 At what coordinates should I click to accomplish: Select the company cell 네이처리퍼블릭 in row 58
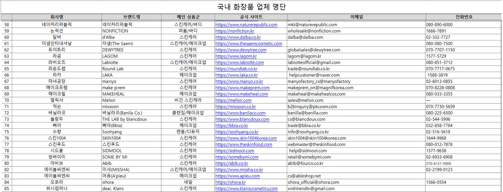click(56, 25)
